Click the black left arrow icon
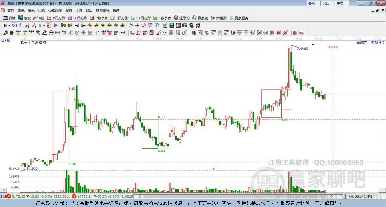The image size is (386, 207). coord(77,26)
